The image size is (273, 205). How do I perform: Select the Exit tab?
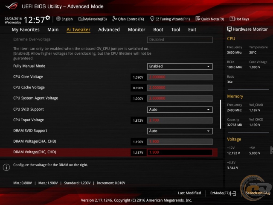click(192, 29)
